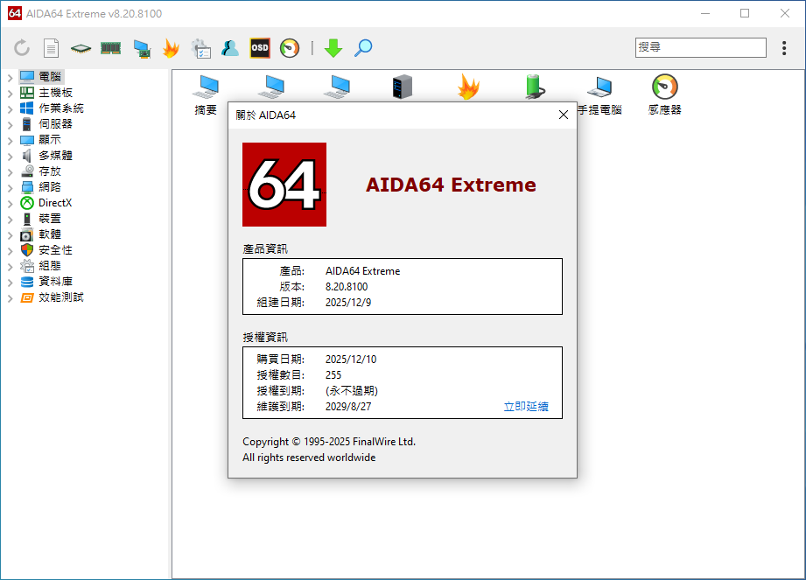Click the Refresh toolbar icon

point(22,48)
